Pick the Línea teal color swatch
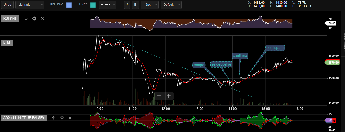 coord(93,5)
